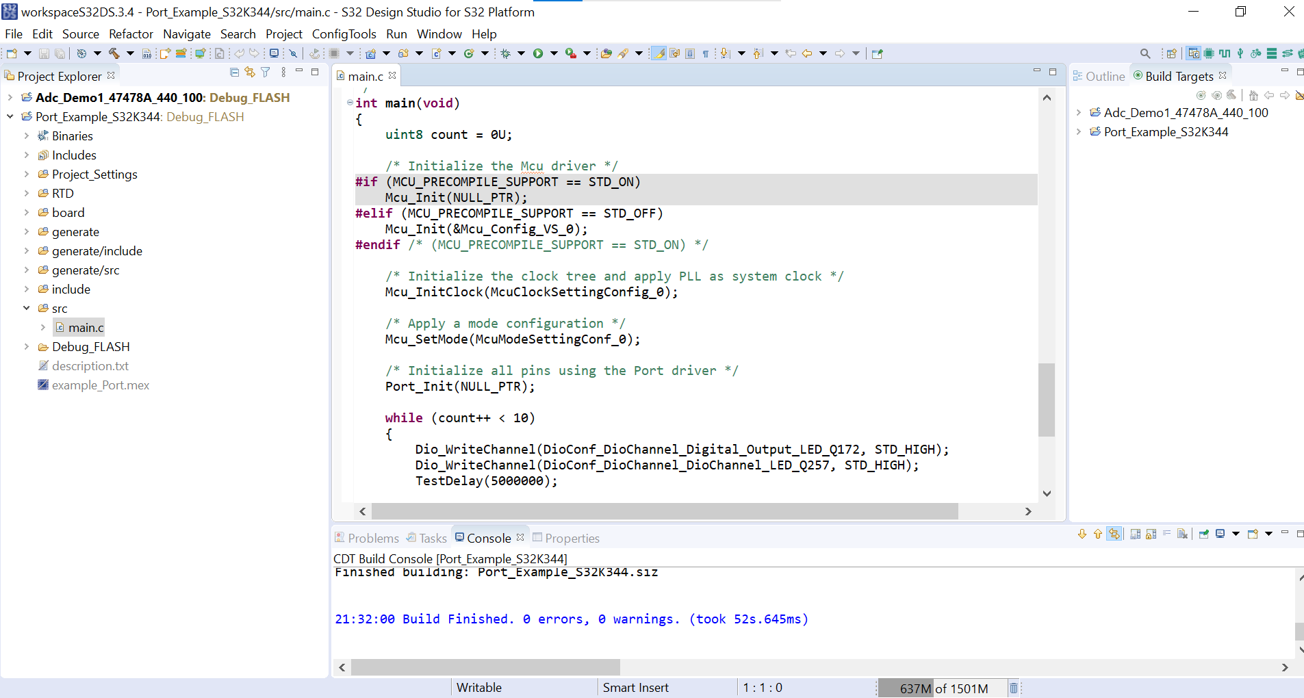Image resolution: width=1304 pixels, height=698 pixels.
Task: Click the console Next Error down arrow
Action: tap(1082, 534)
